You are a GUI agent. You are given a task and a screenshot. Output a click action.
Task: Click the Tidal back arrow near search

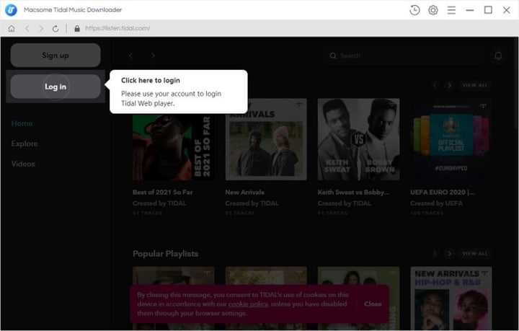pos(130,56)
